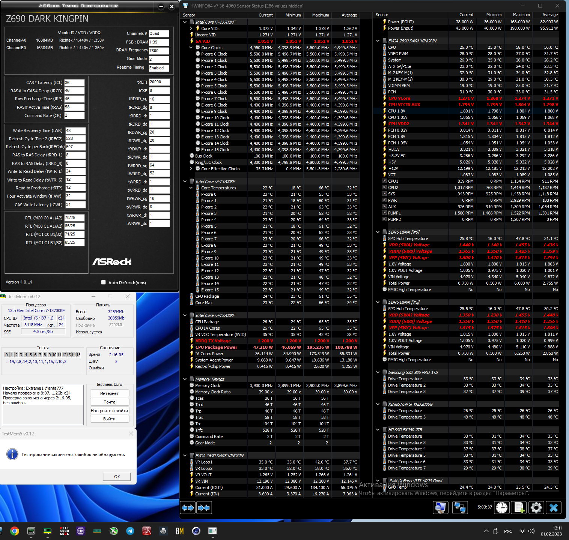Open the red MSI Afterburner taskbar icon
The height and width of the screenshot is (540, 569).
coord(146,531)
